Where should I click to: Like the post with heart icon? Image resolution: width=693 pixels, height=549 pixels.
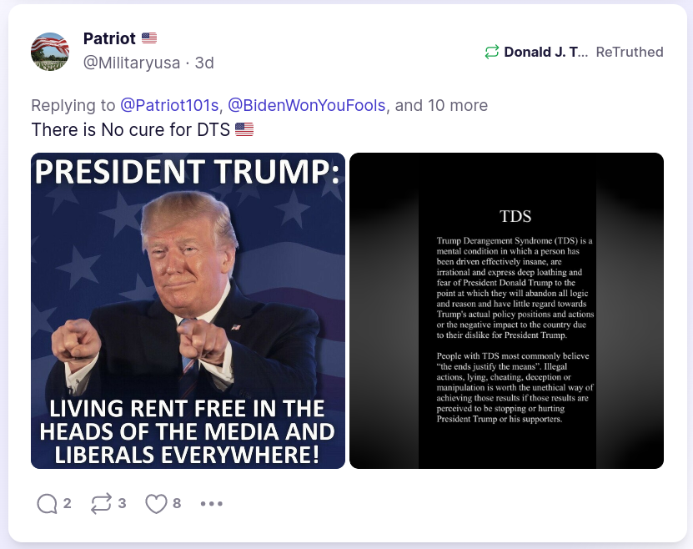pos(156,503)
